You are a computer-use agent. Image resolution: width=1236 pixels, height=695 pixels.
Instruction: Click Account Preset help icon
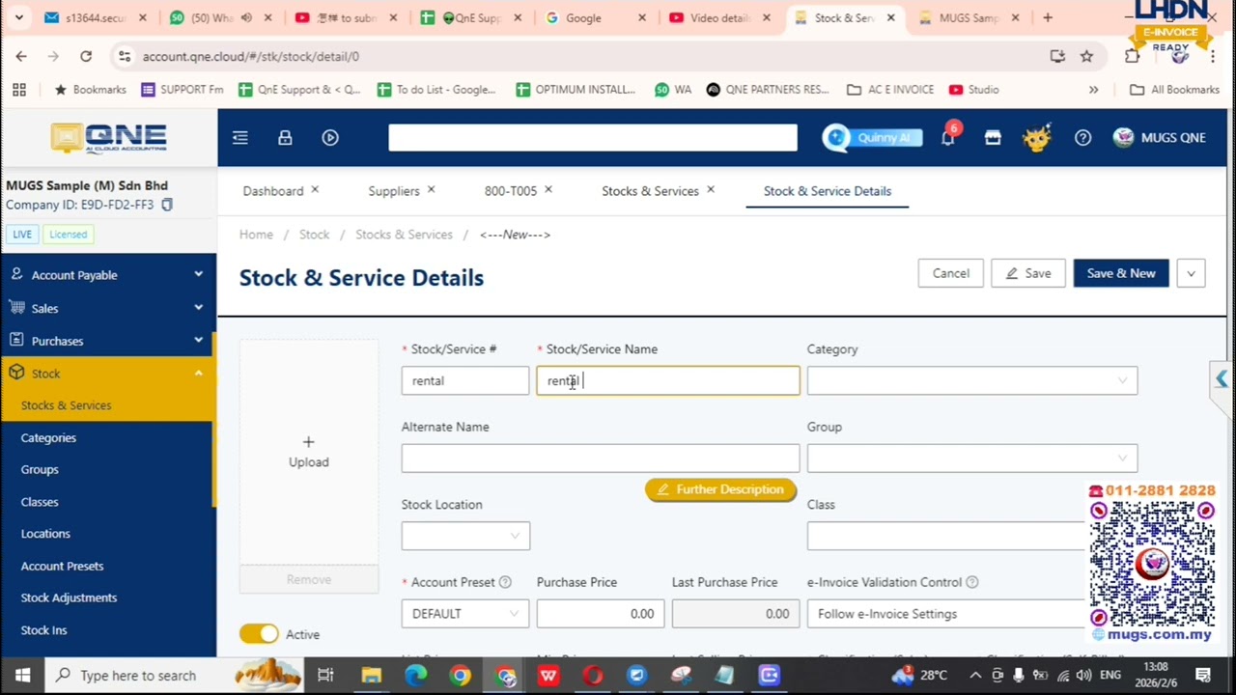[505, 582]
